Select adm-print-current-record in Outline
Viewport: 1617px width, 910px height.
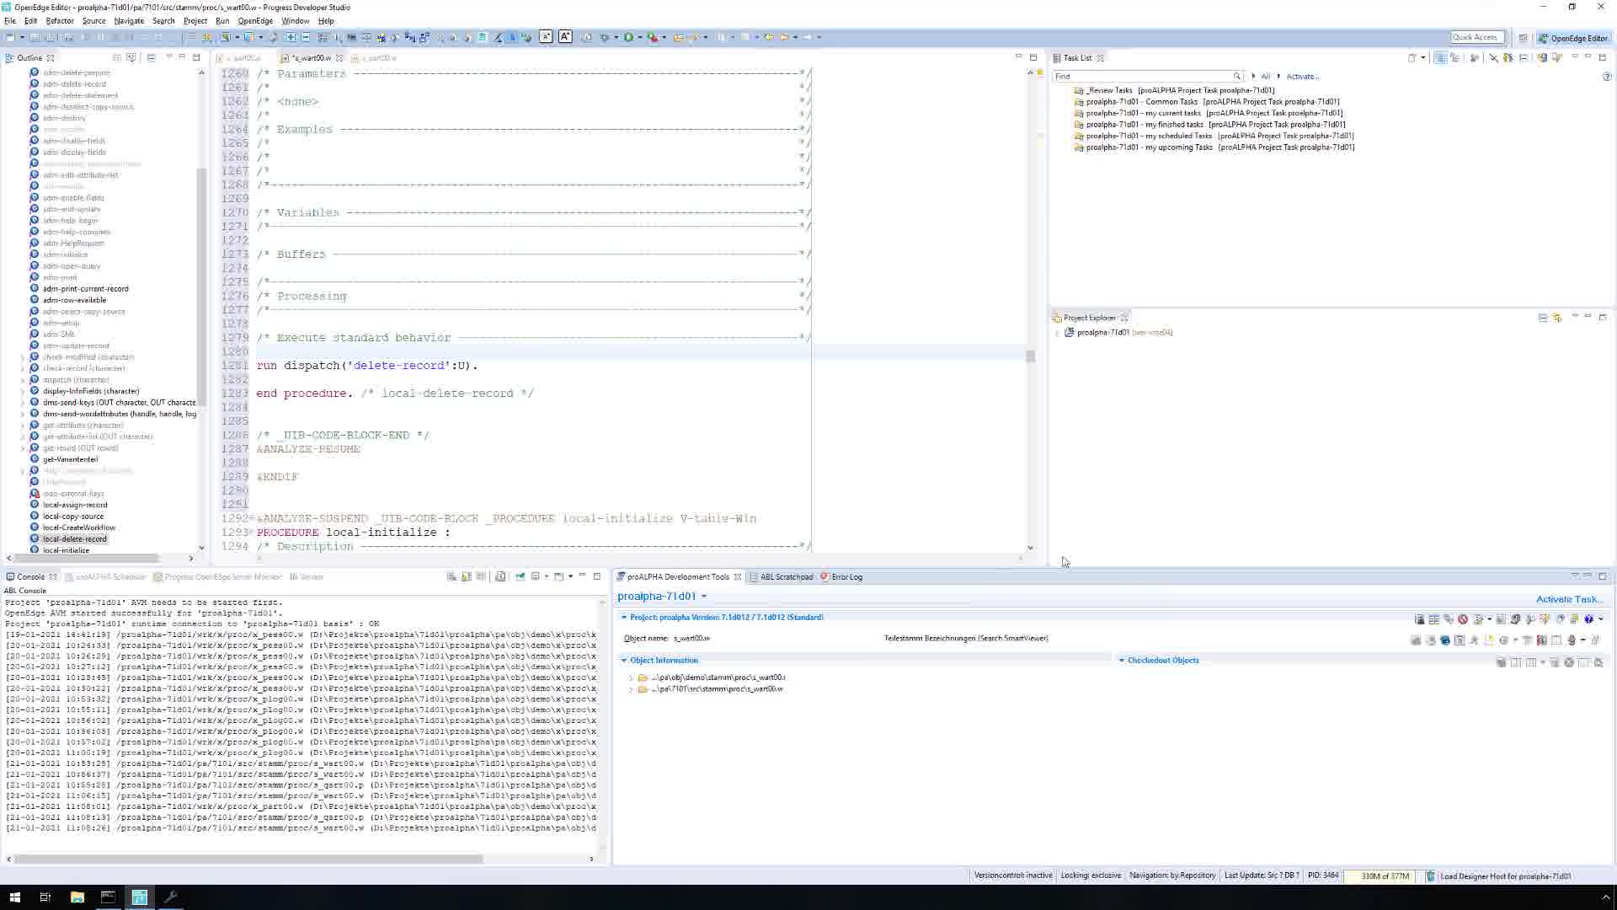[85, 289]
